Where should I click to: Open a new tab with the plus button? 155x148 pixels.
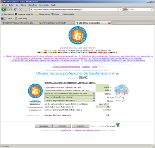click(x=114, y=23)
